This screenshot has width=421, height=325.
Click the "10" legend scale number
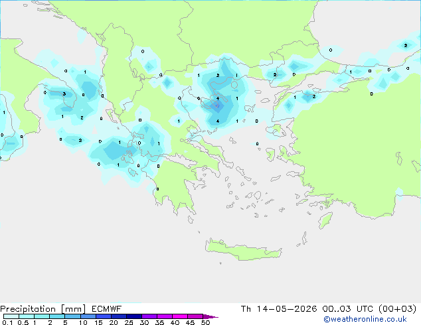click(x=83, y=322)
